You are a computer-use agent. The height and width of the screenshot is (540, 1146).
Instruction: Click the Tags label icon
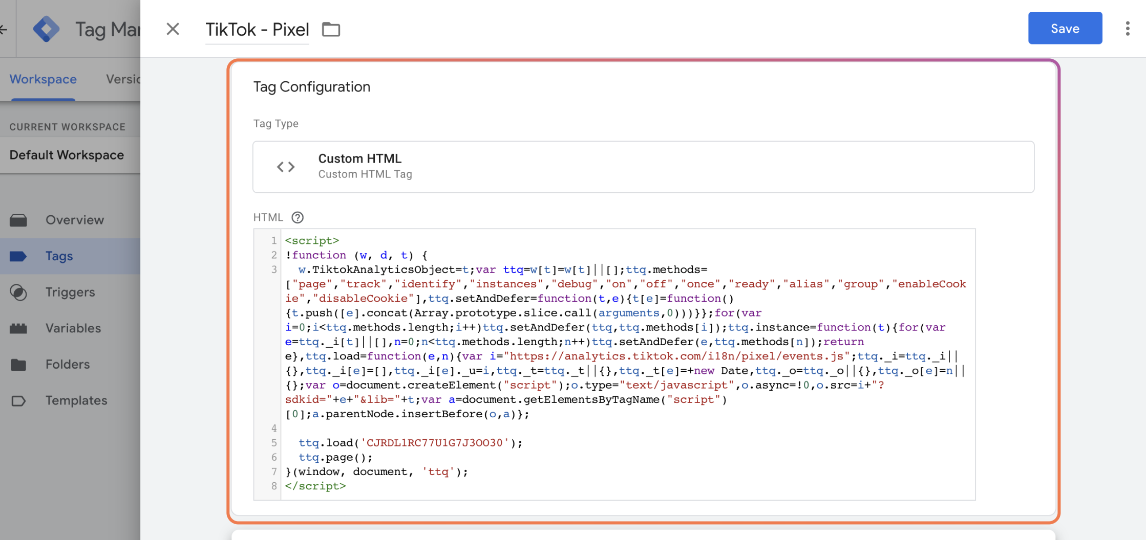18,256
